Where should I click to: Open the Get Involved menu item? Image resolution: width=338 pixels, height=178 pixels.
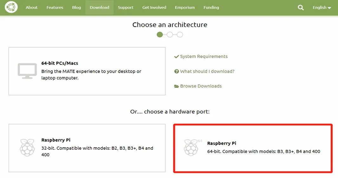(154, 8)
